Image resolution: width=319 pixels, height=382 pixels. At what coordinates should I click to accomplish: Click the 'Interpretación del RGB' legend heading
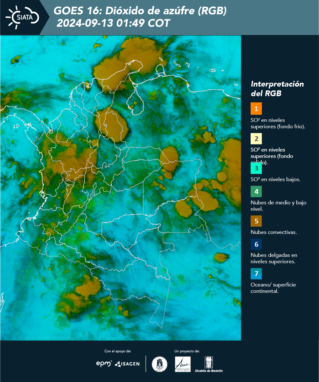pos(277,89)
